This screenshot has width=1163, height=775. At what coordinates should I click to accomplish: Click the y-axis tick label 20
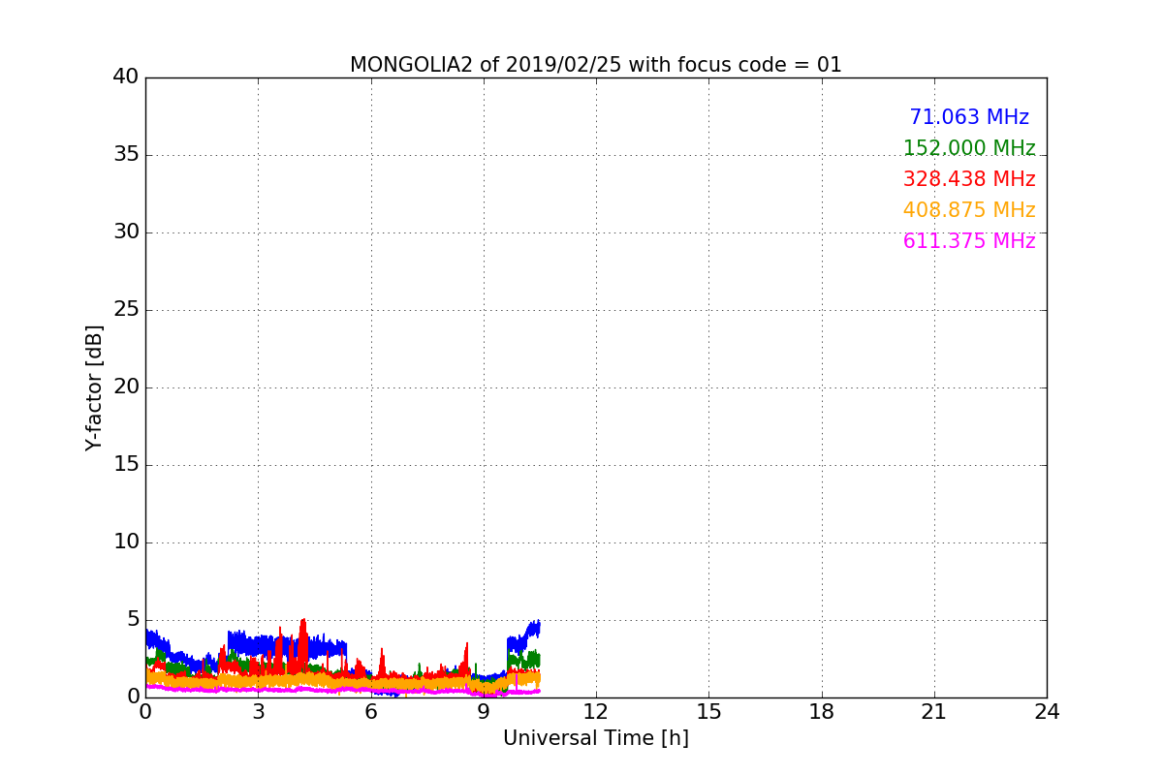126,387
